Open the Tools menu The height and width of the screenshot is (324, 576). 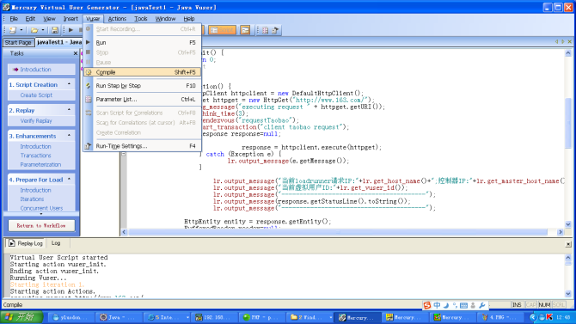141,18
